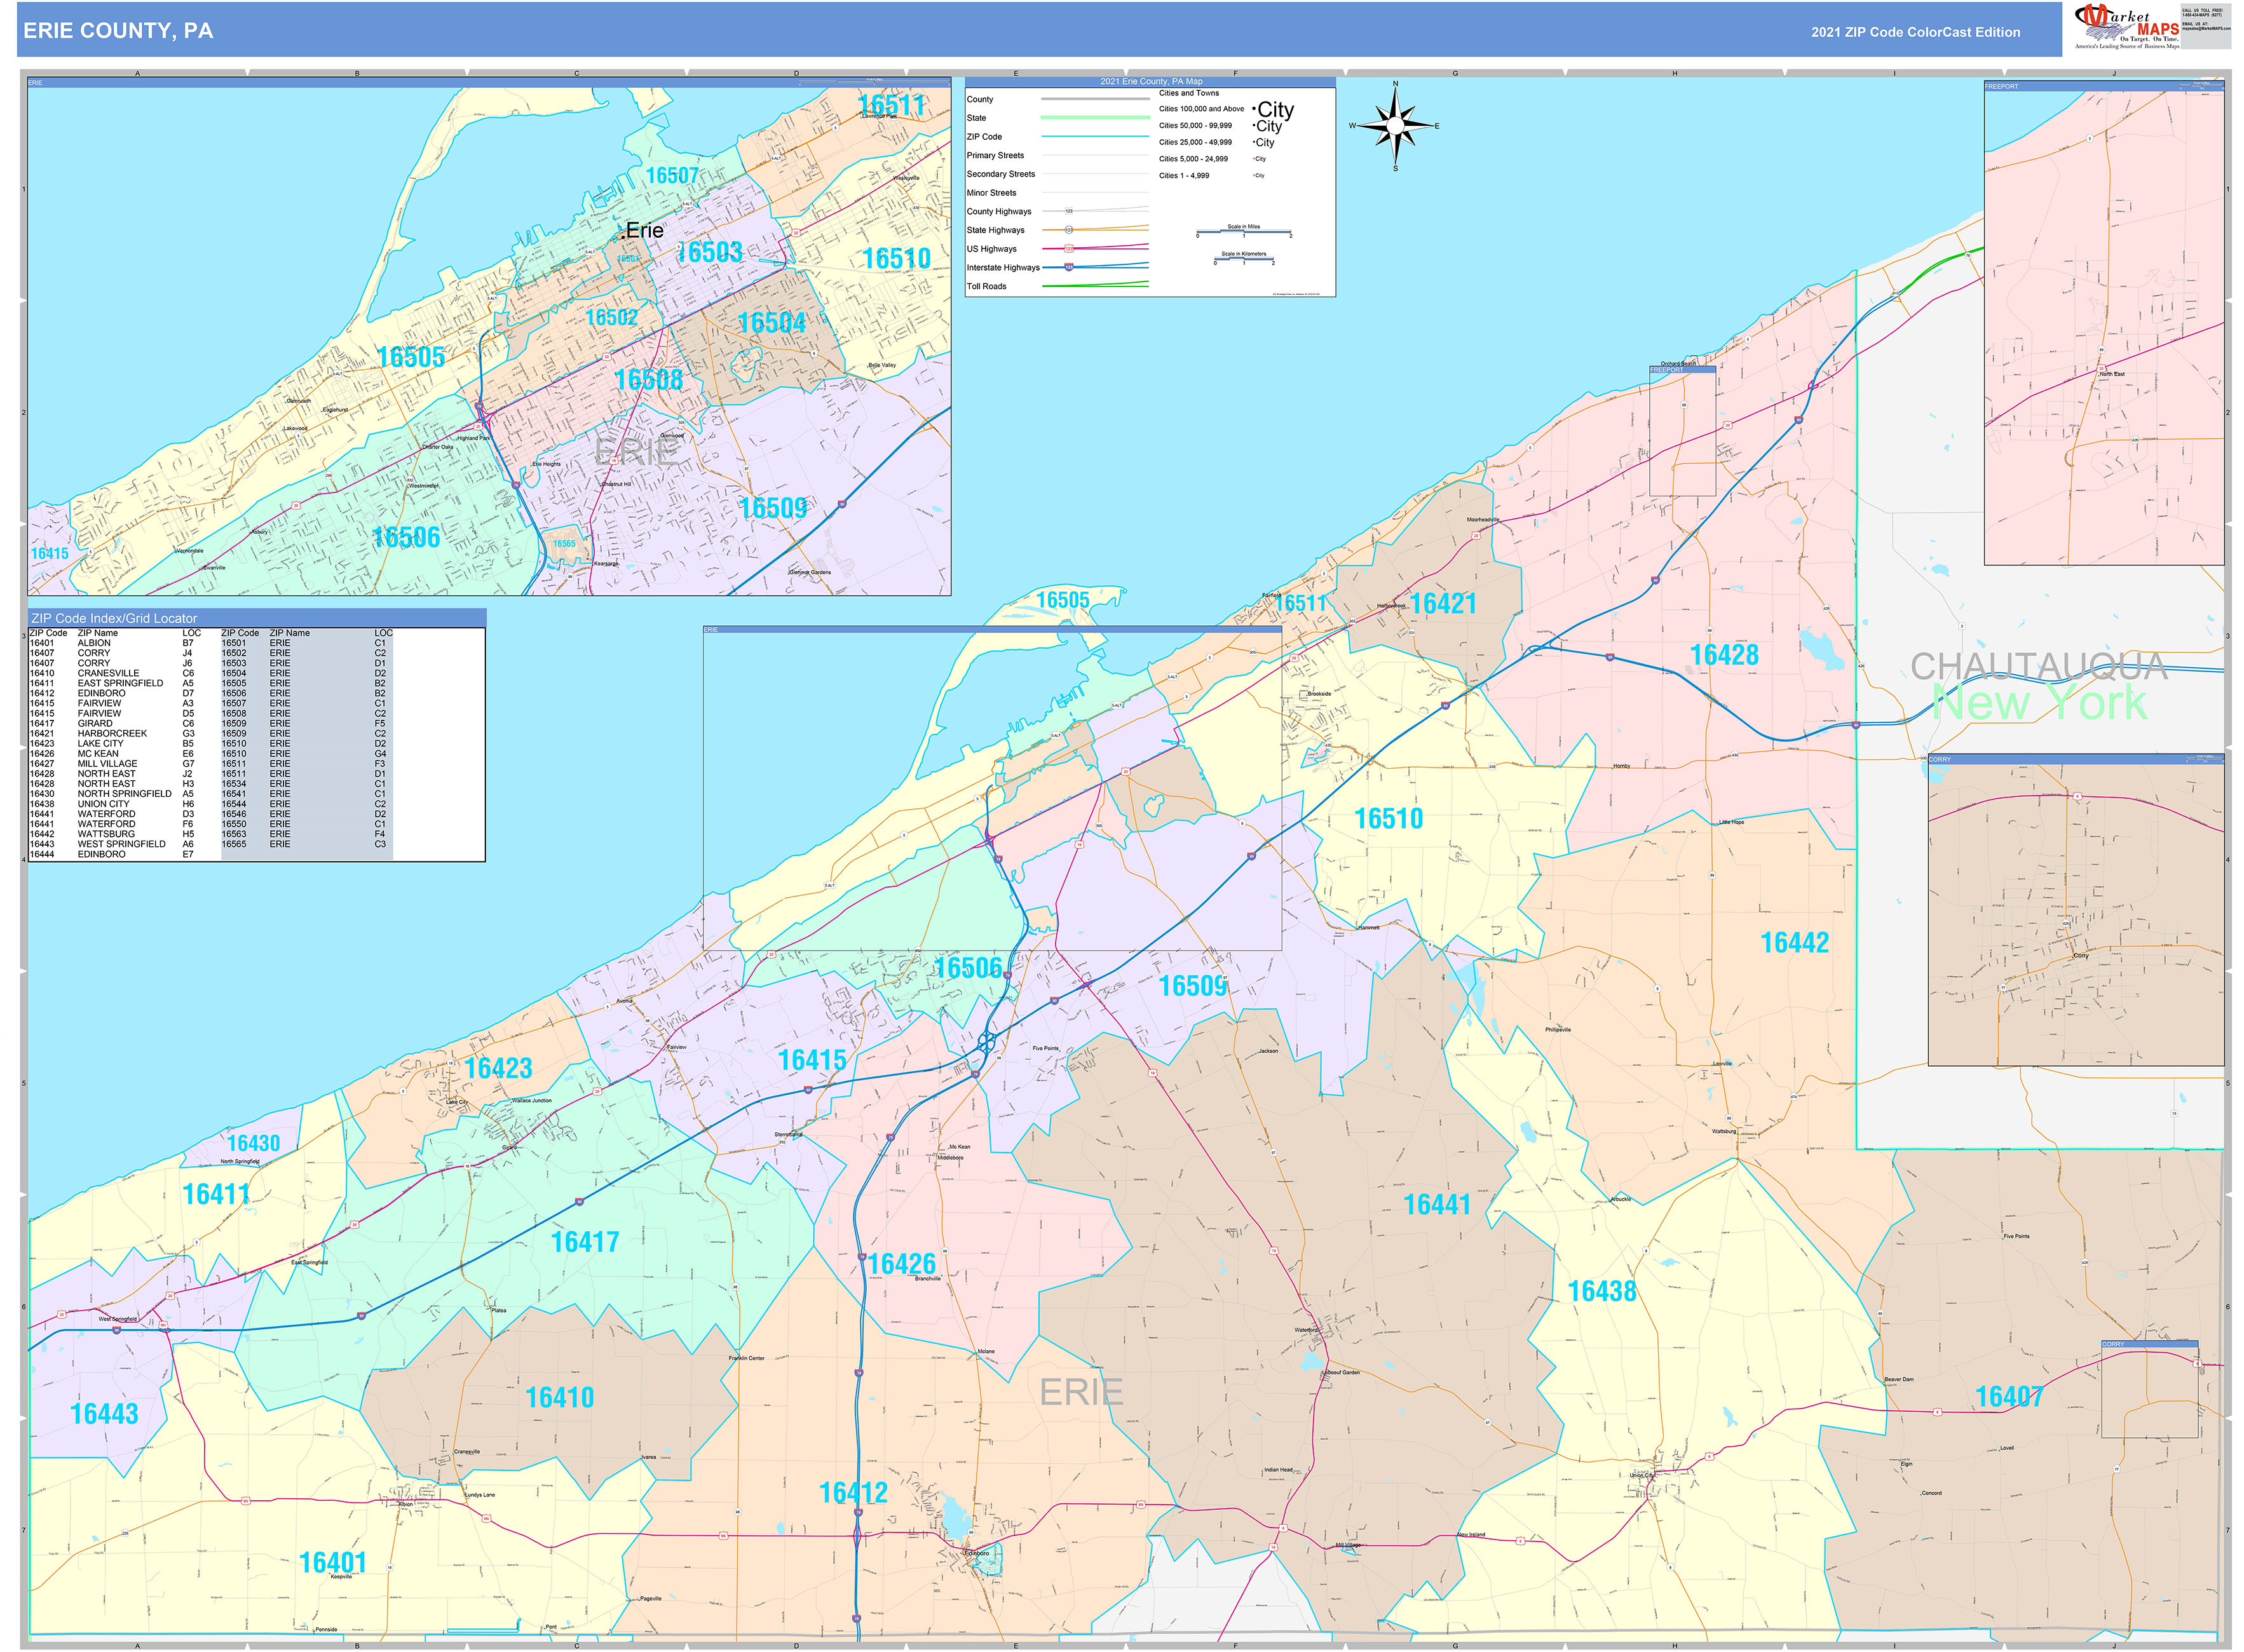This screenshot has width=2244, height=1652.
Task: Click the 16417 GIRARD row in index
Action: (113, 723)
